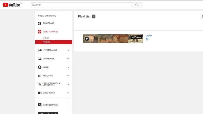
Task: Click the search magnifier button
Action: (136, 5)
